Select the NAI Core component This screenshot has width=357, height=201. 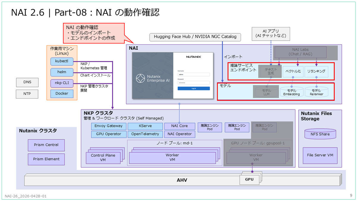pos(179,126)
